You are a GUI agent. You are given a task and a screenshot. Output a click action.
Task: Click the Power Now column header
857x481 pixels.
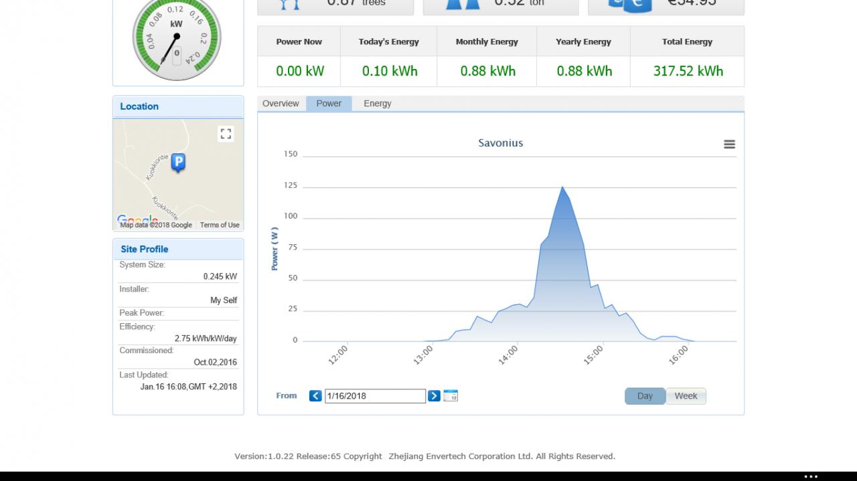(x=299, y=41)
